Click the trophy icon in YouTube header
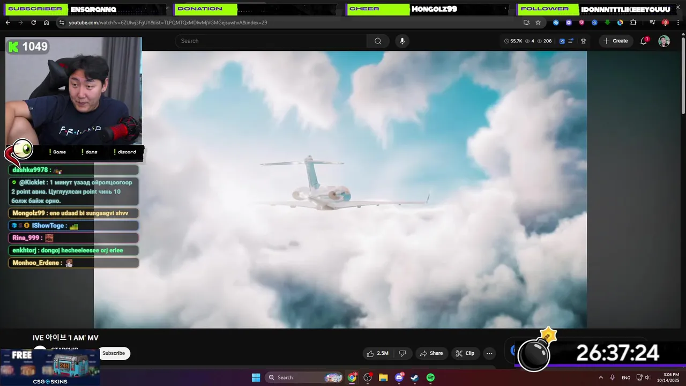Viewport: 686px width, 386px height. (583, 41)
